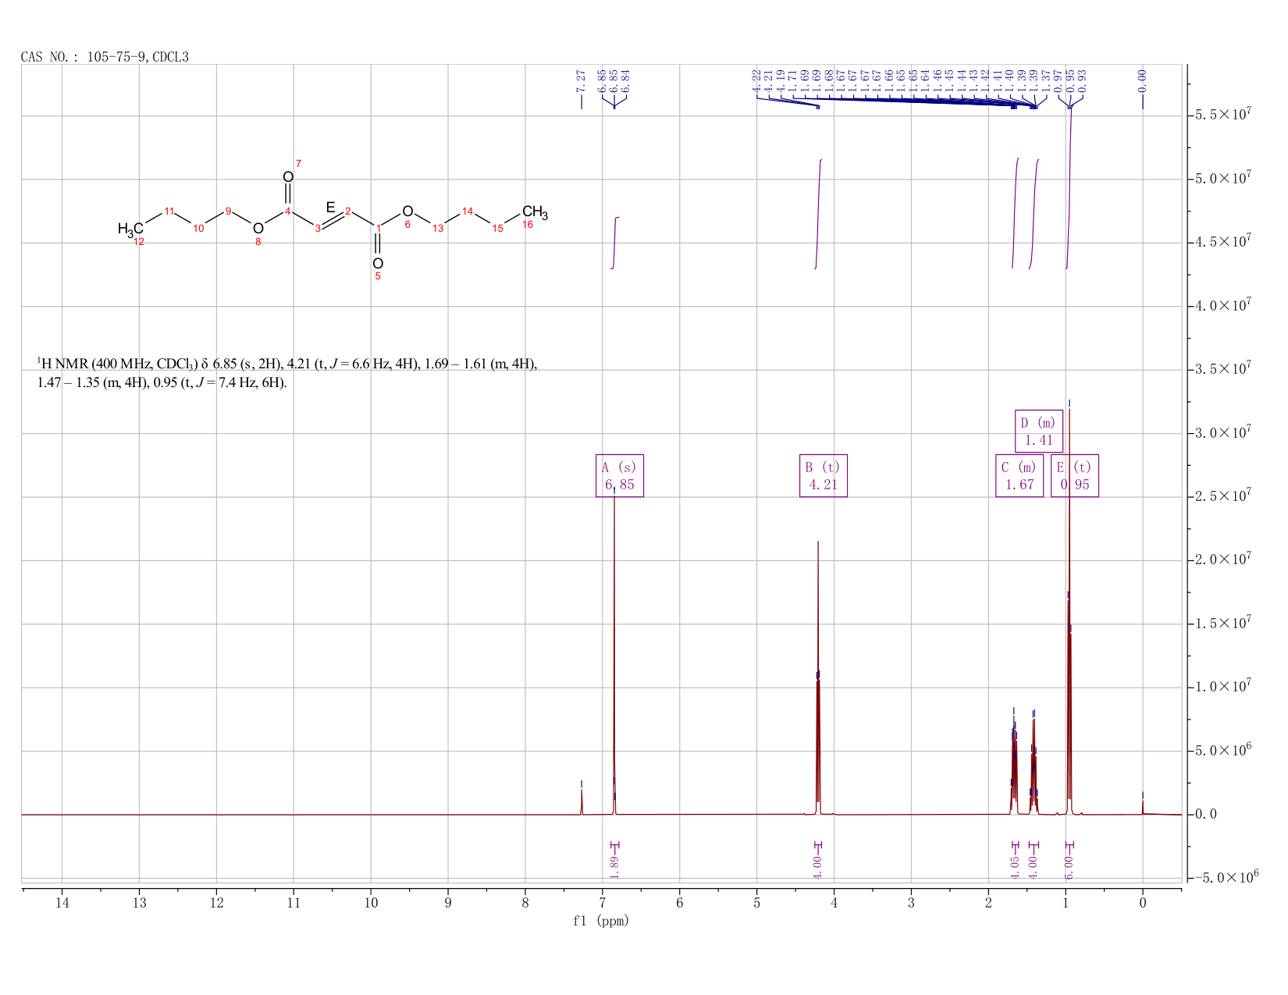Click the carbonyl oxygen labeled 5
Screen dimensions: 1288x995
(x=378, y=263)
